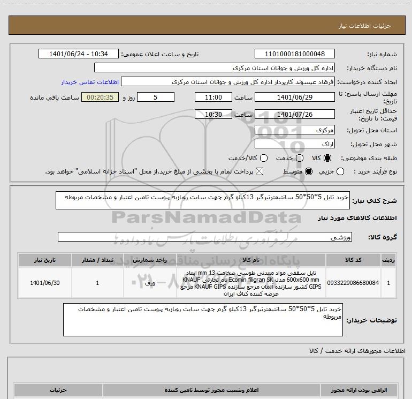Select the خدمت radio button
This screenshot has width=412, height=399.
300,158
